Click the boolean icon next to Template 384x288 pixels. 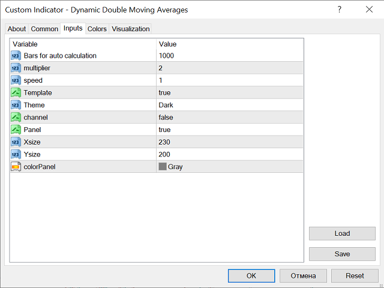16,93
